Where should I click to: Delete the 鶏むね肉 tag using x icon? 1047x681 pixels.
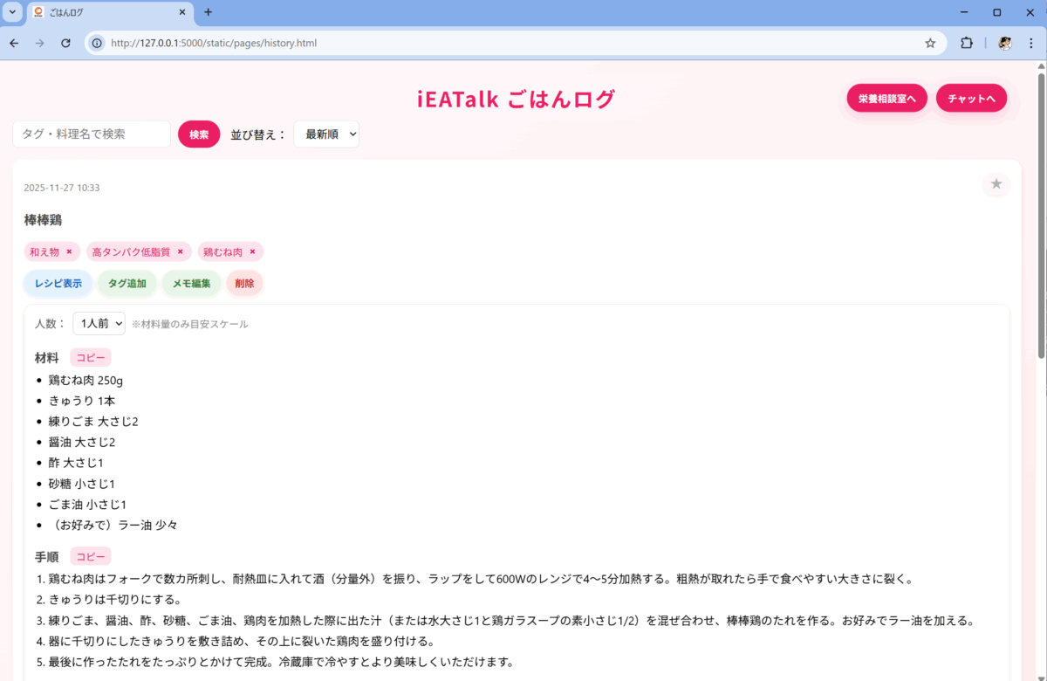click(252, 251)
